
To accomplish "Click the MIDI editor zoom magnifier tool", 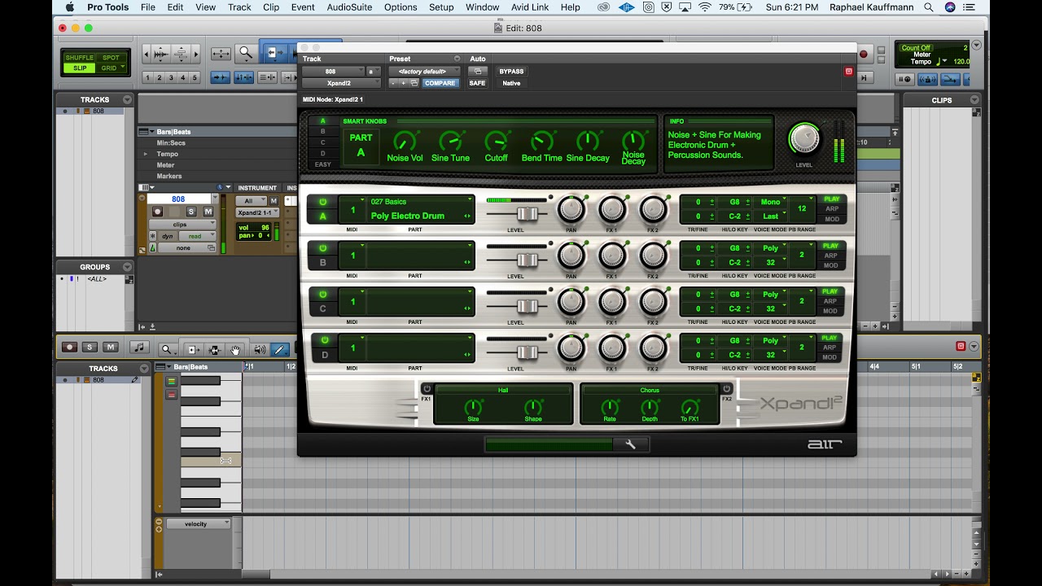I will pos(167,349).
